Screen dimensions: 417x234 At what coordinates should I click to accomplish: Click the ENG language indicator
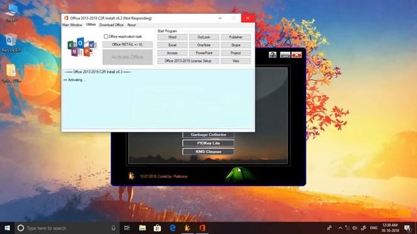(373, 228)
